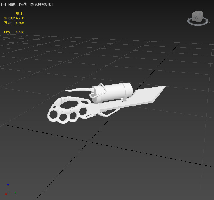Open the [+] viewport general menu
Screen dimensions: 214x200
[4, 4]
